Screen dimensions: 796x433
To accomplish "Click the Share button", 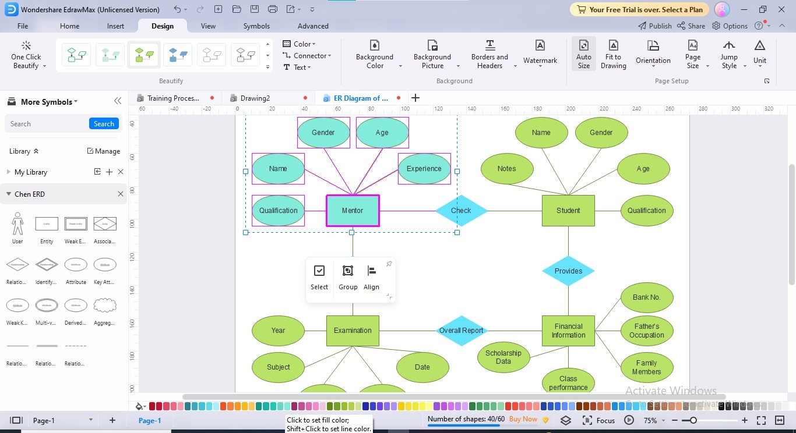I will point(691,26).
